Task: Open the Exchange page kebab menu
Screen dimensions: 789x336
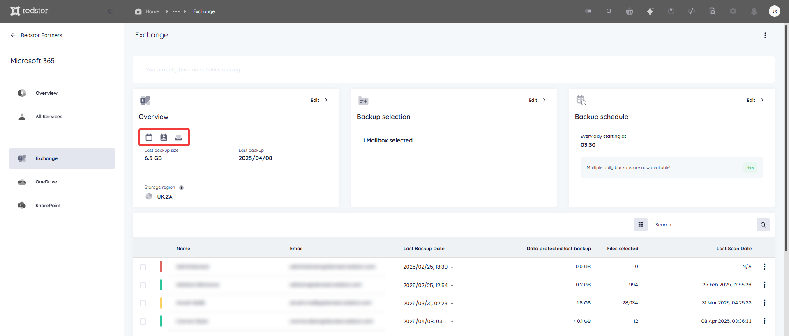Action: click(x=765, y=35)
